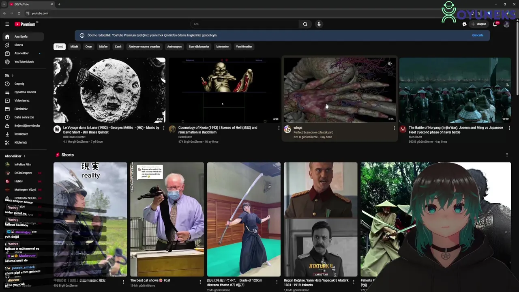Open Muhteşem Yüzyıl subscription
519x292 pixels.
(x=22, y=190)
